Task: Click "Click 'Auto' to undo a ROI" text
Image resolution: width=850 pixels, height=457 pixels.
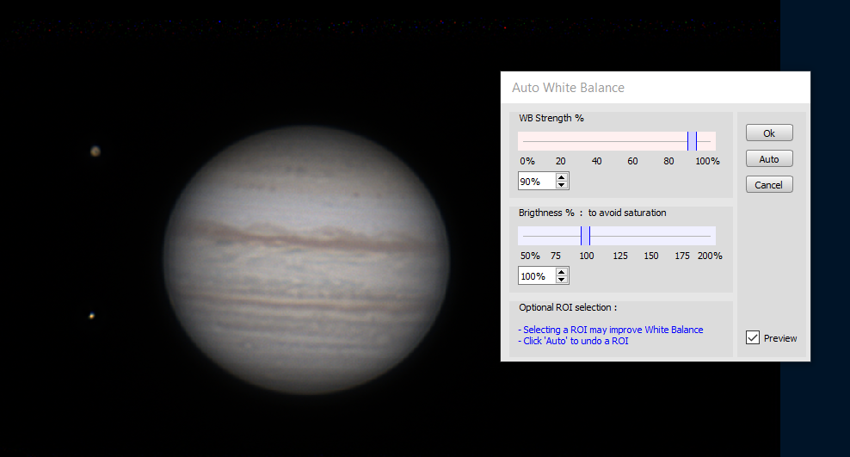Action: [x=573, y=341]
